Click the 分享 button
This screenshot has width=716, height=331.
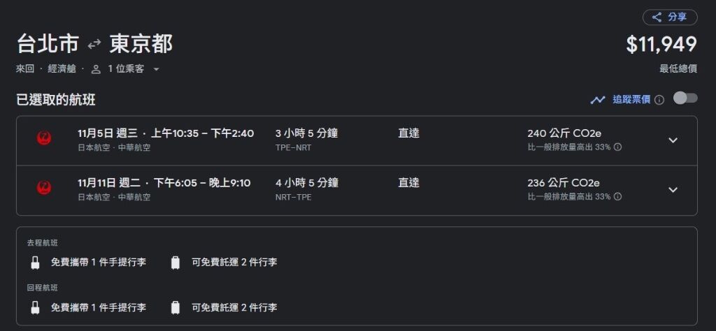tap(670, 17)
